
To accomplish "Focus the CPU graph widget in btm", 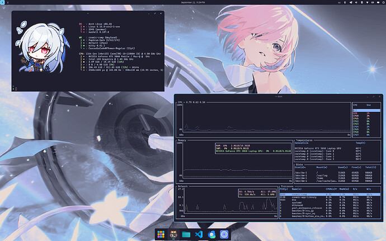I will coord(263,120).
